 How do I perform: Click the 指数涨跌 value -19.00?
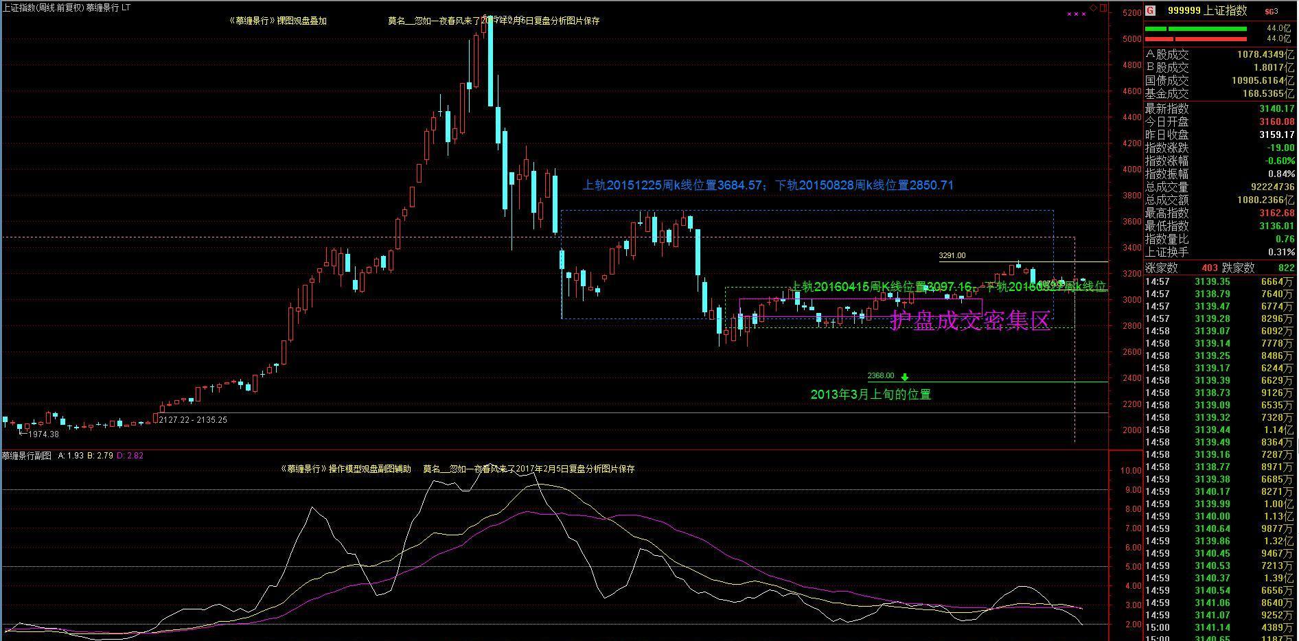pyautogui.click(x=1281, y=148)
